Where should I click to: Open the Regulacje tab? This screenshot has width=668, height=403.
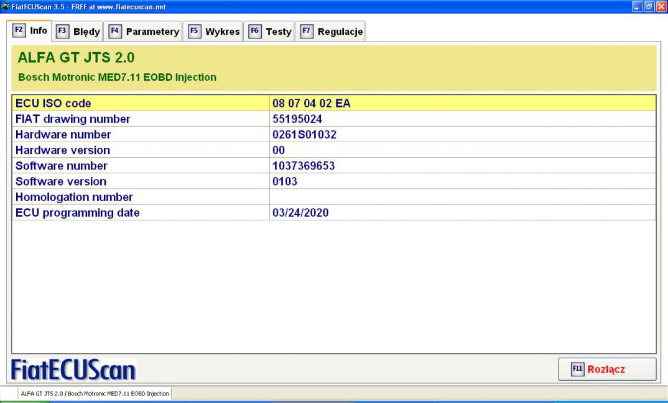(x=331, y=32)
